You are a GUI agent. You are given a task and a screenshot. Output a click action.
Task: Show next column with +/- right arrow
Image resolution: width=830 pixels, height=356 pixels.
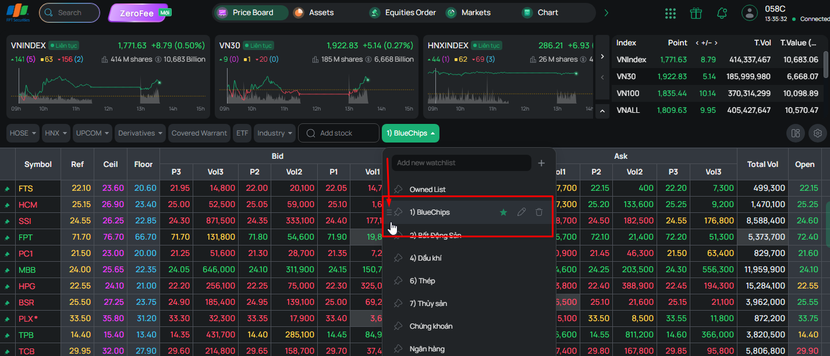pyautogui.click(x=717, y=43)
